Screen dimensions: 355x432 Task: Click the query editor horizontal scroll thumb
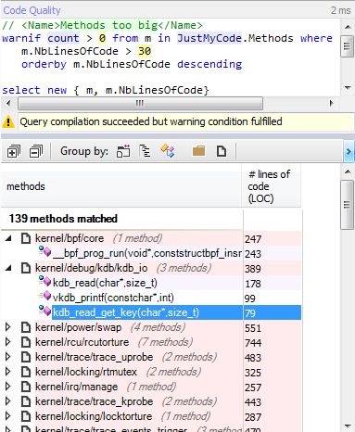(x=141, y=103)
